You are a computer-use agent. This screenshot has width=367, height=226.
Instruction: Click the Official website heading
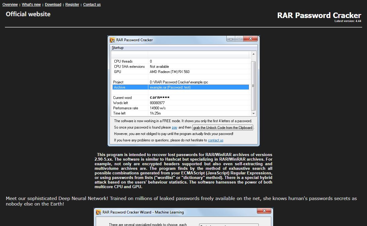(28, 14)
